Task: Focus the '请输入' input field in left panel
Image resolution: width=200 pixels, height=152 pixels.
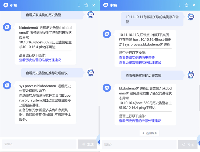Action: pyautogui.click(x=39, y=144)
